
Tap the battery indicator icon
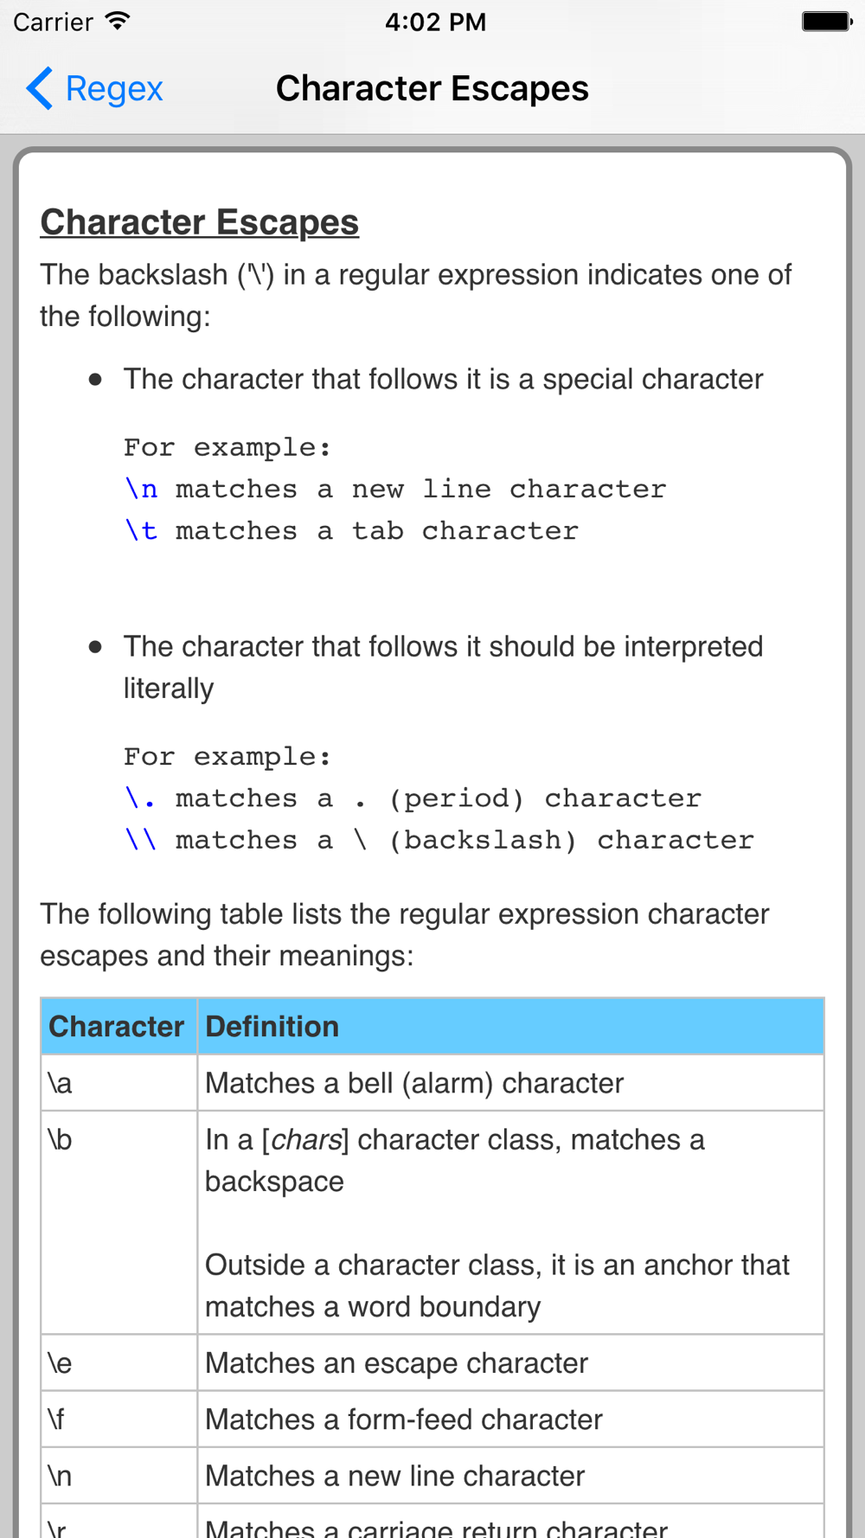point(827,22)
